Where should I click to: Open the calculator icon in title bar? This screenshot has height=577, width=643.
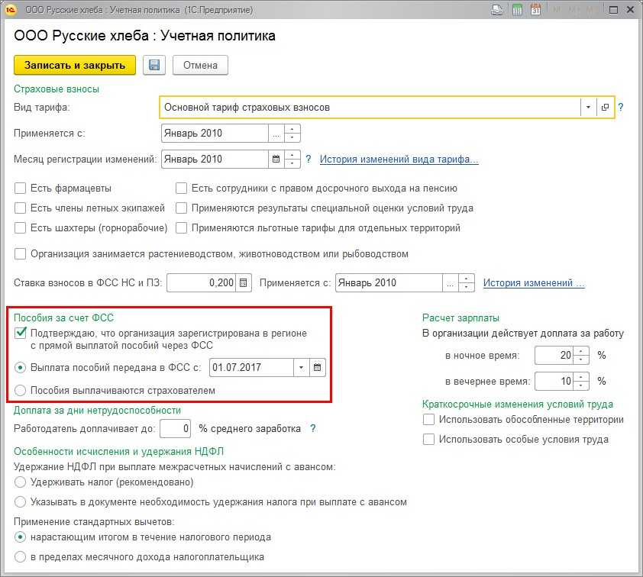tap(517, 11)
